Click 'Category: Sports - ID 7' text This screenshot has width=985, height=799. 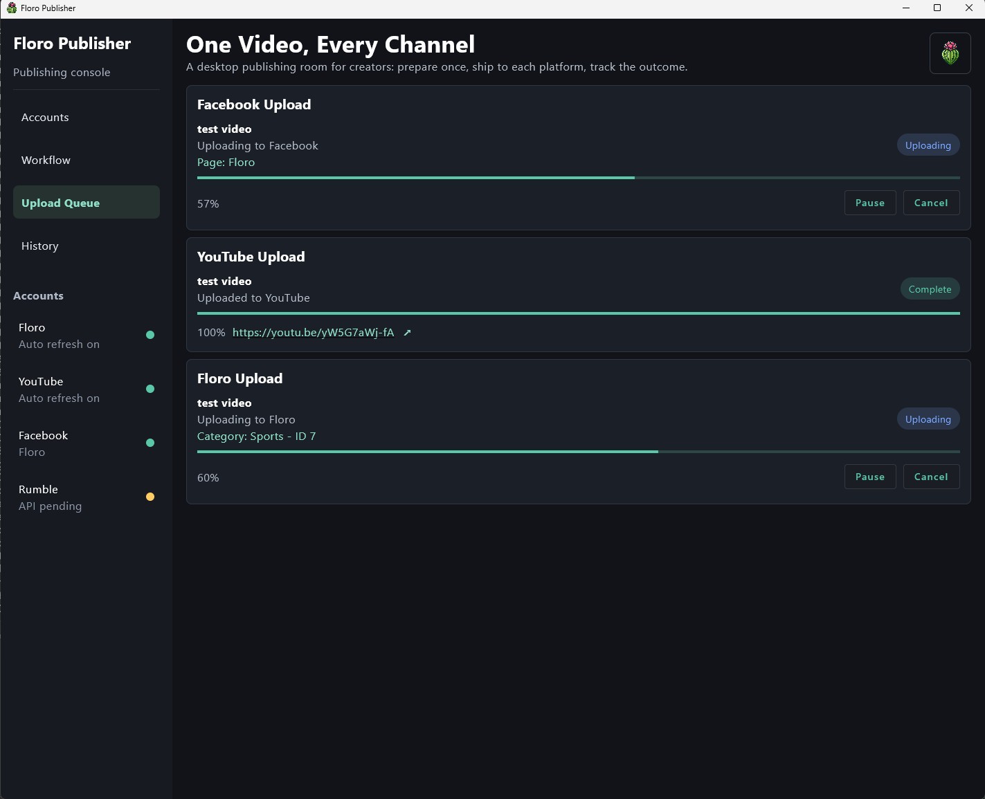pos(256,437)
